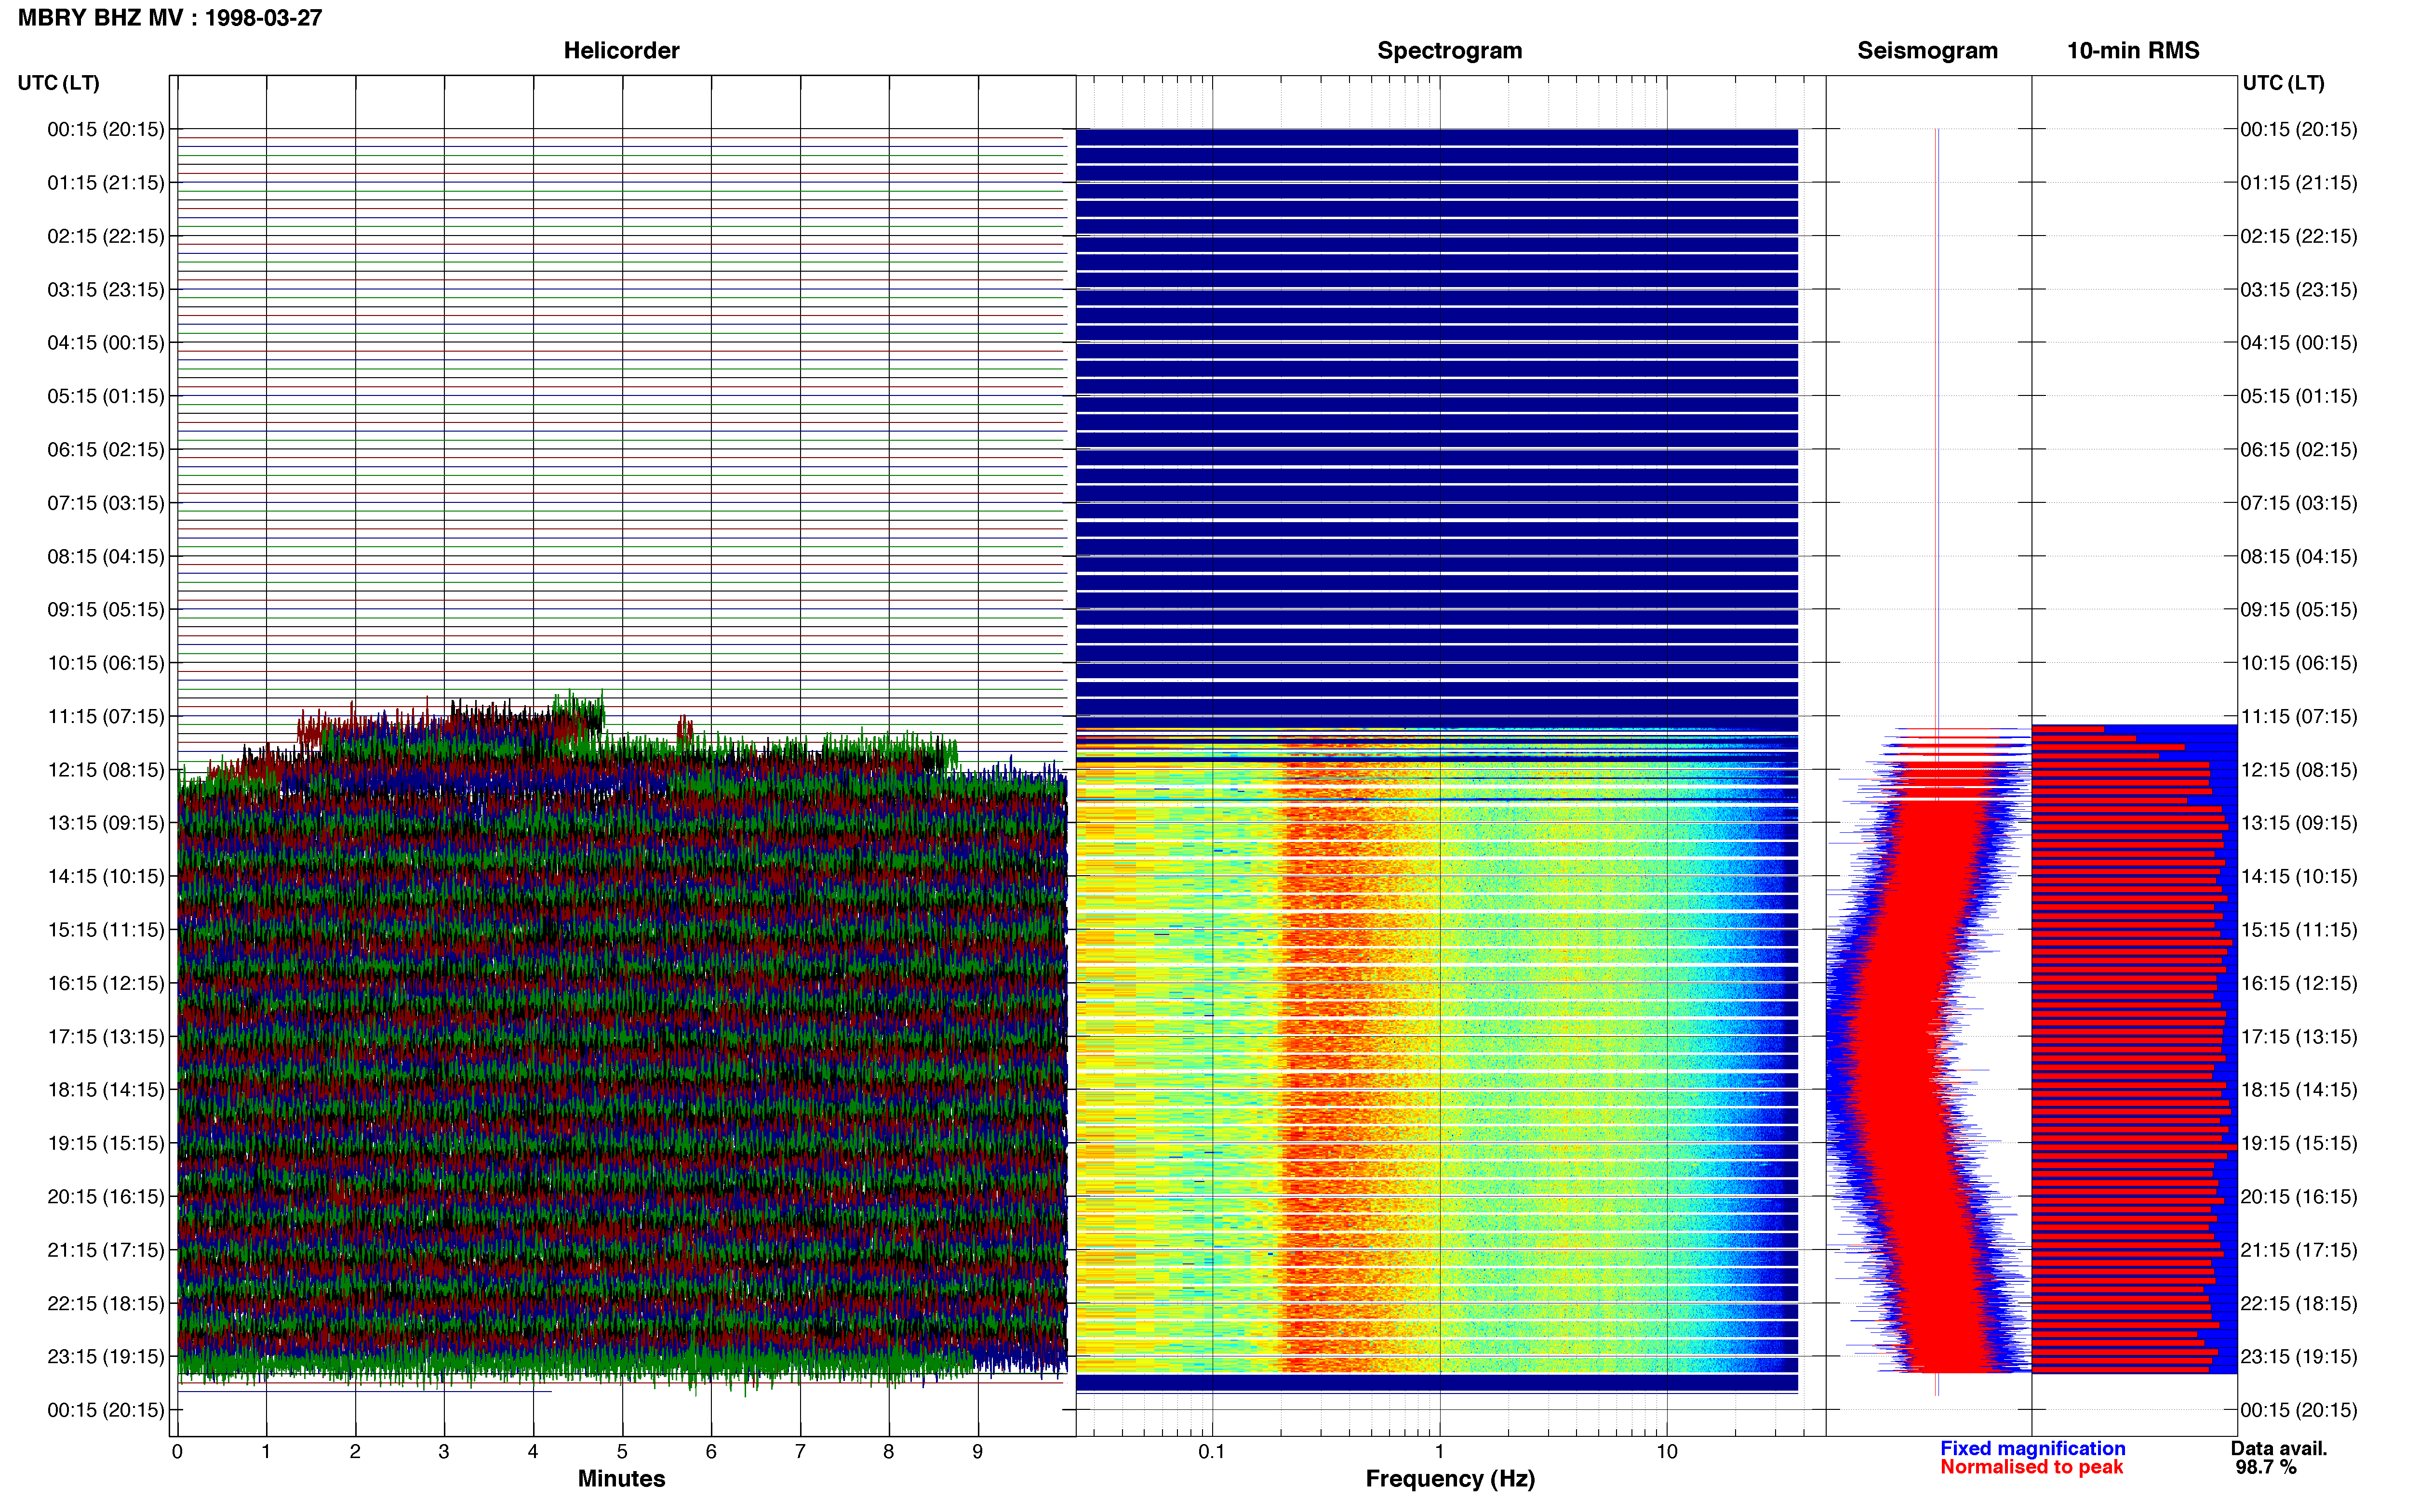Select the 10-min RMS panel heading
The image size is (2419, 1512).
2133,51
